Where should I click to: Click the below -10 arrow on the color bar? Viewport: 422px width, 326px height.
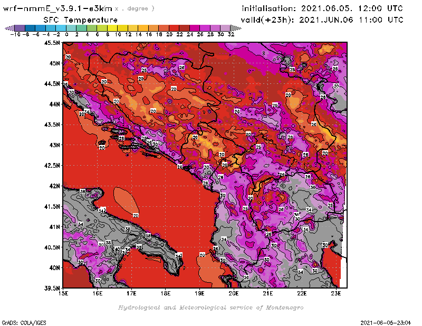(x=9, y=28)
